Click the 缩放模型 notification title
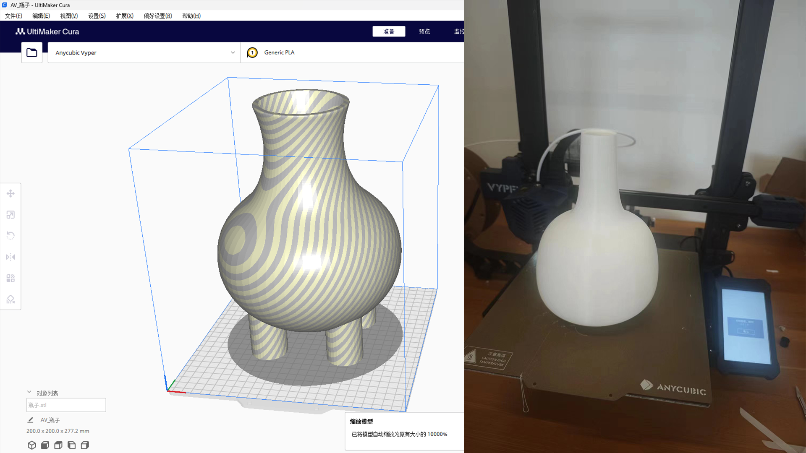 (361, 422)
